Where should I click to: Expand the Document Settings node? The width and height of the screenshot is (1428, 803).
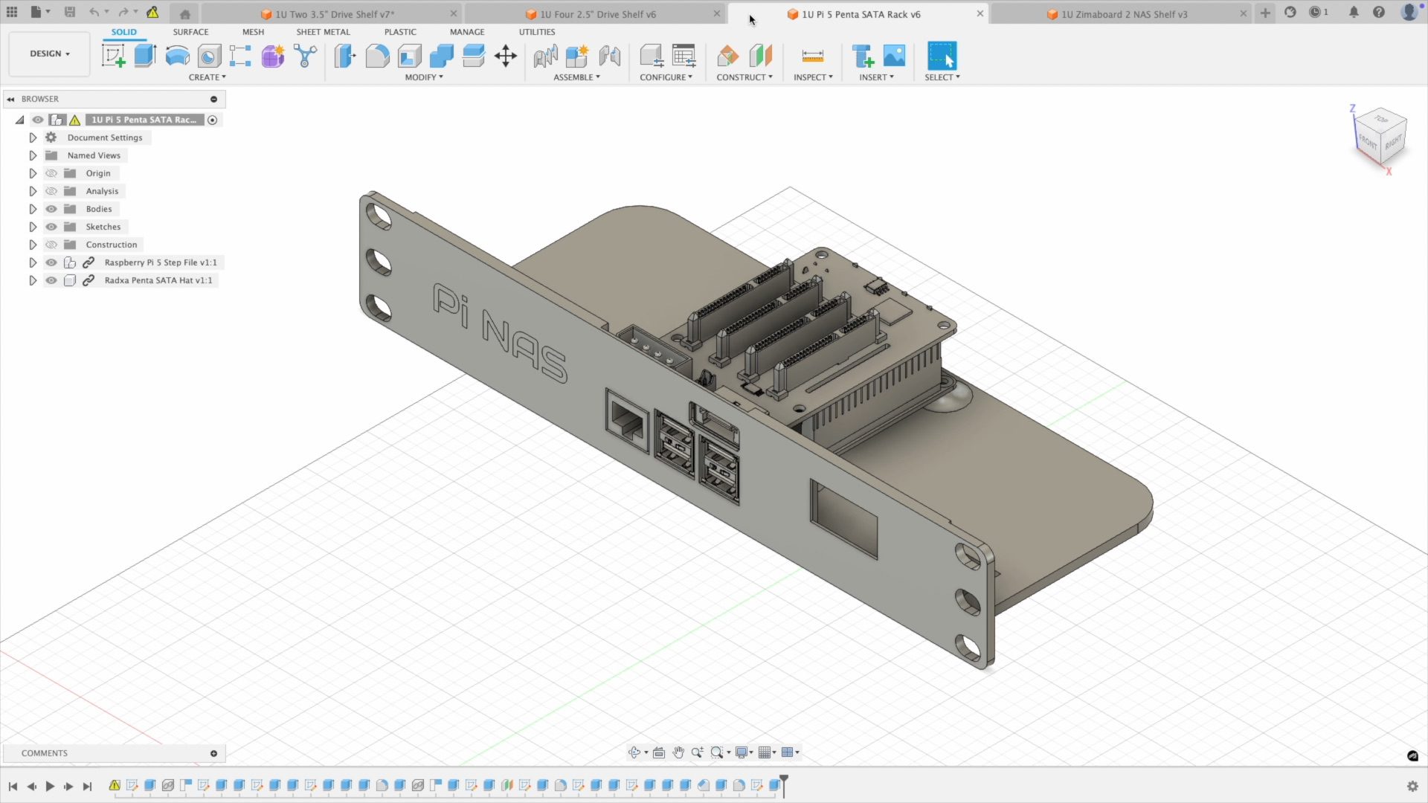click(x=33, y=138)
